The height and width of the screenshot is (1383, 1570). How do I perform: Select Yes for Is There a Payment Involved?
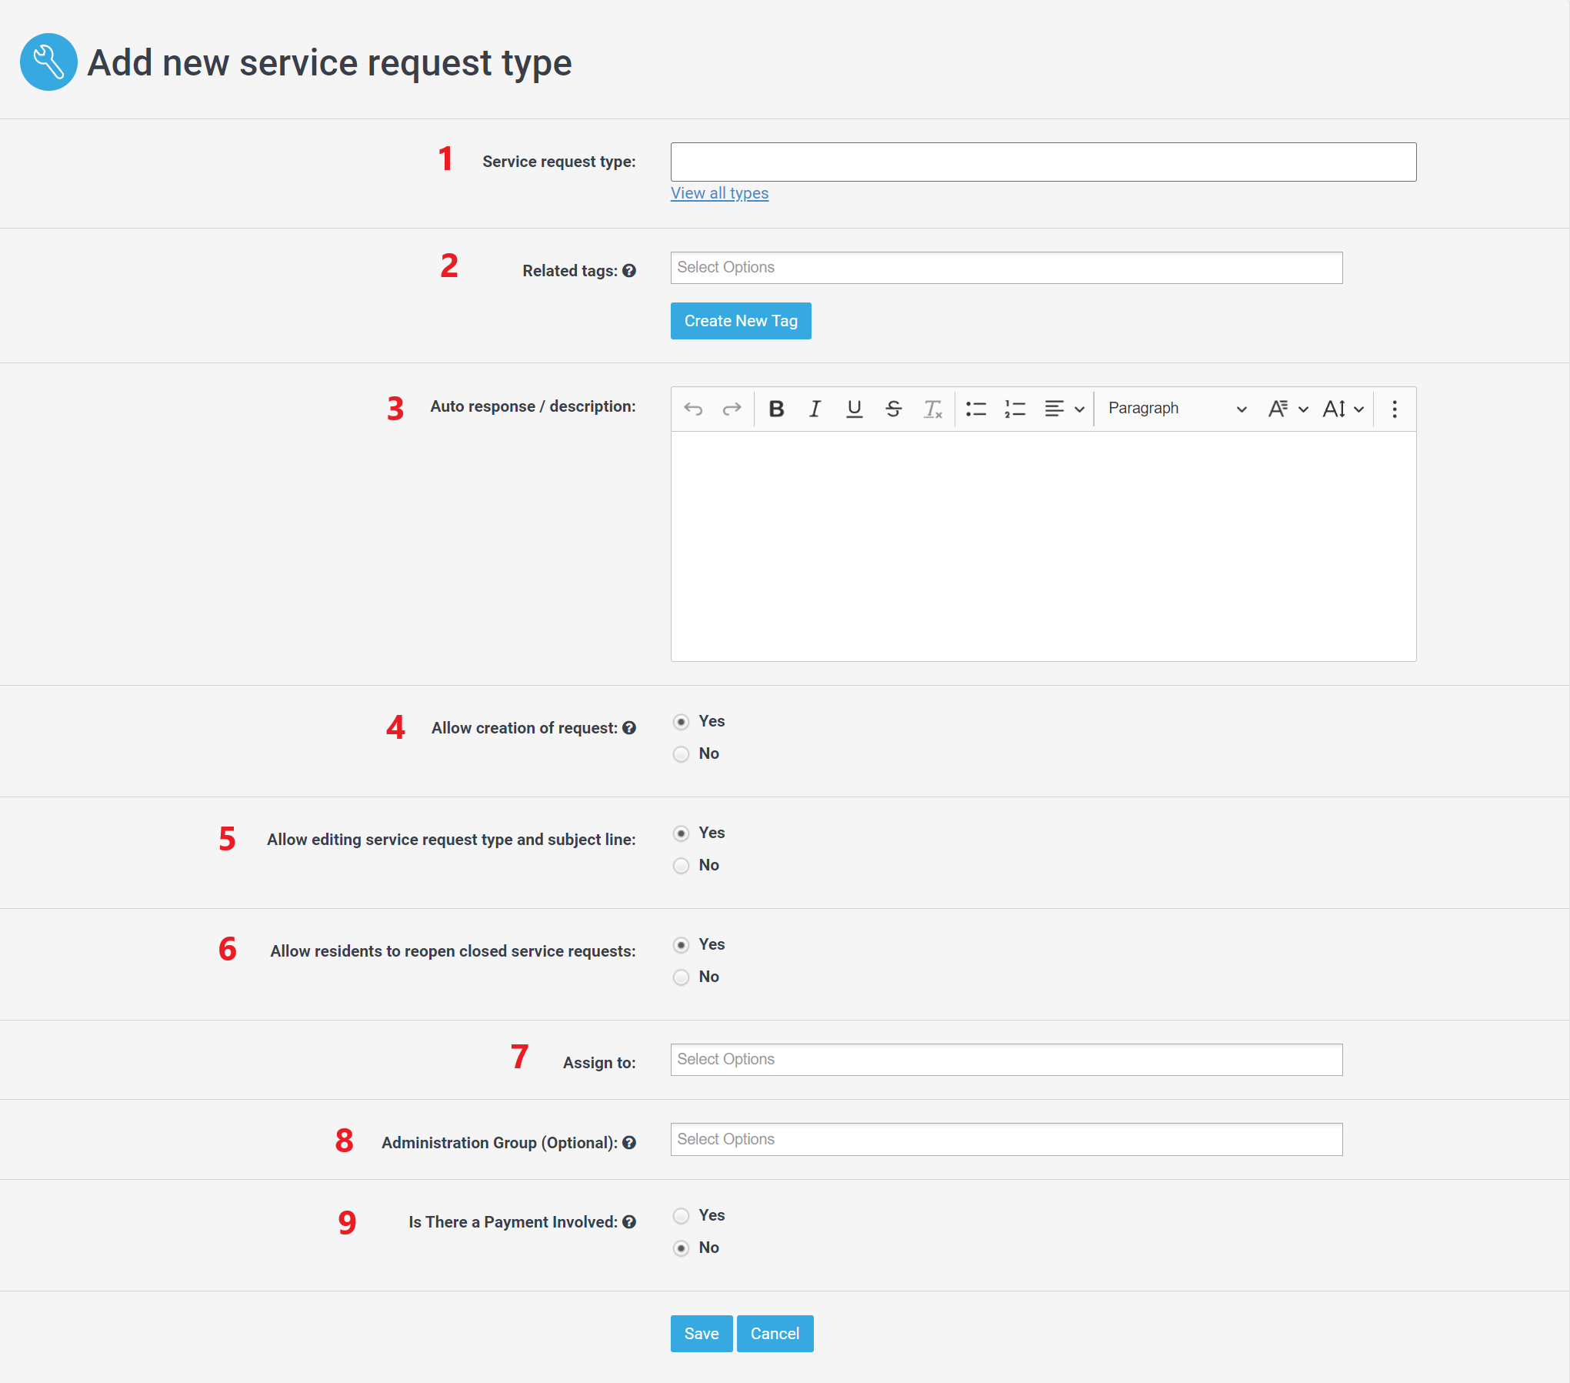681,1215
